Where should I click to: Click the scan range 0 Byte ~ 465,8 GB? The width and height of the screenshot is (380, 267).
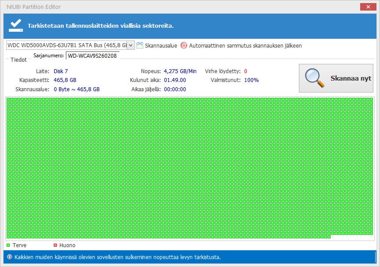pyautogui.click(x=77, y=89)
